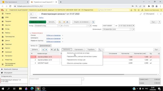Click Количество (учет) column header
Image resolution: width=163 pixels, height=91 pixels.
140,54
